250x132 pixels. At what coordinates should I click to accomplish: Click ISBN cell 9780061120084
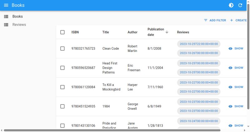click(83, 87)
